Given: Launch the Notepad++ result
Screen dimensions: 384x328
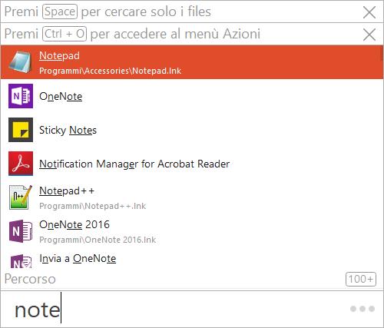Looking at the screenshot, I should 192,197.
